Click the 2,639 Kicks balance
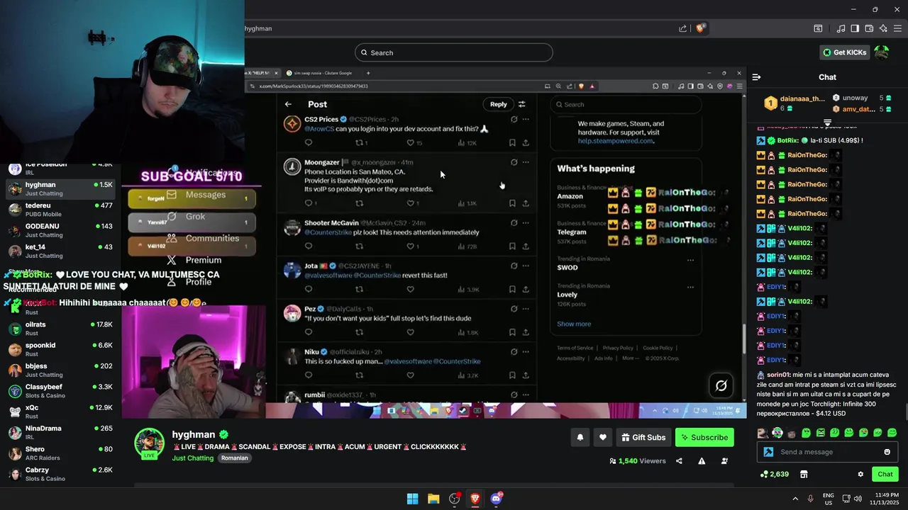 click(774, 474)
